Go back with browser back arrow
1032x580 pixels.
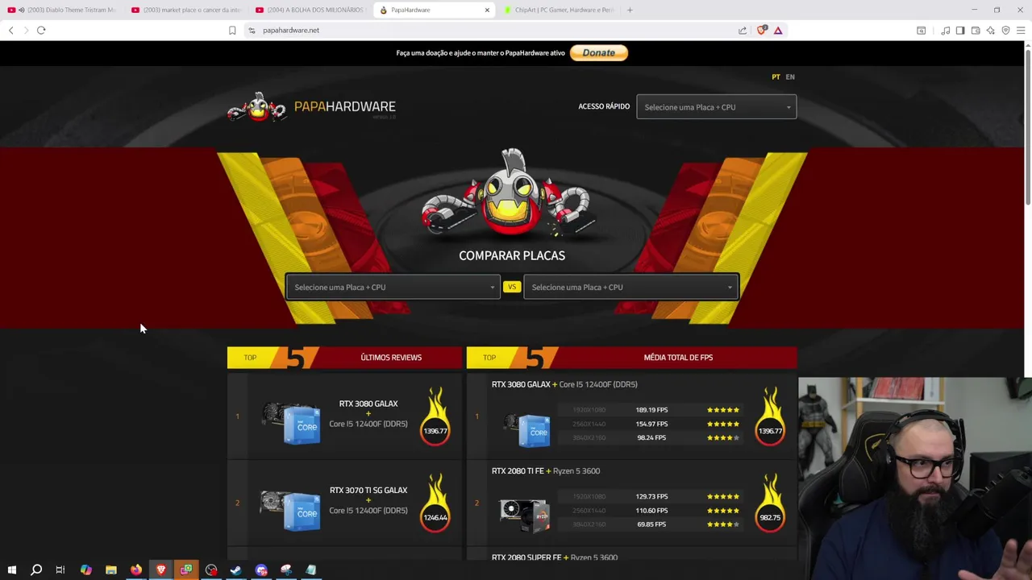click(10, 30)
